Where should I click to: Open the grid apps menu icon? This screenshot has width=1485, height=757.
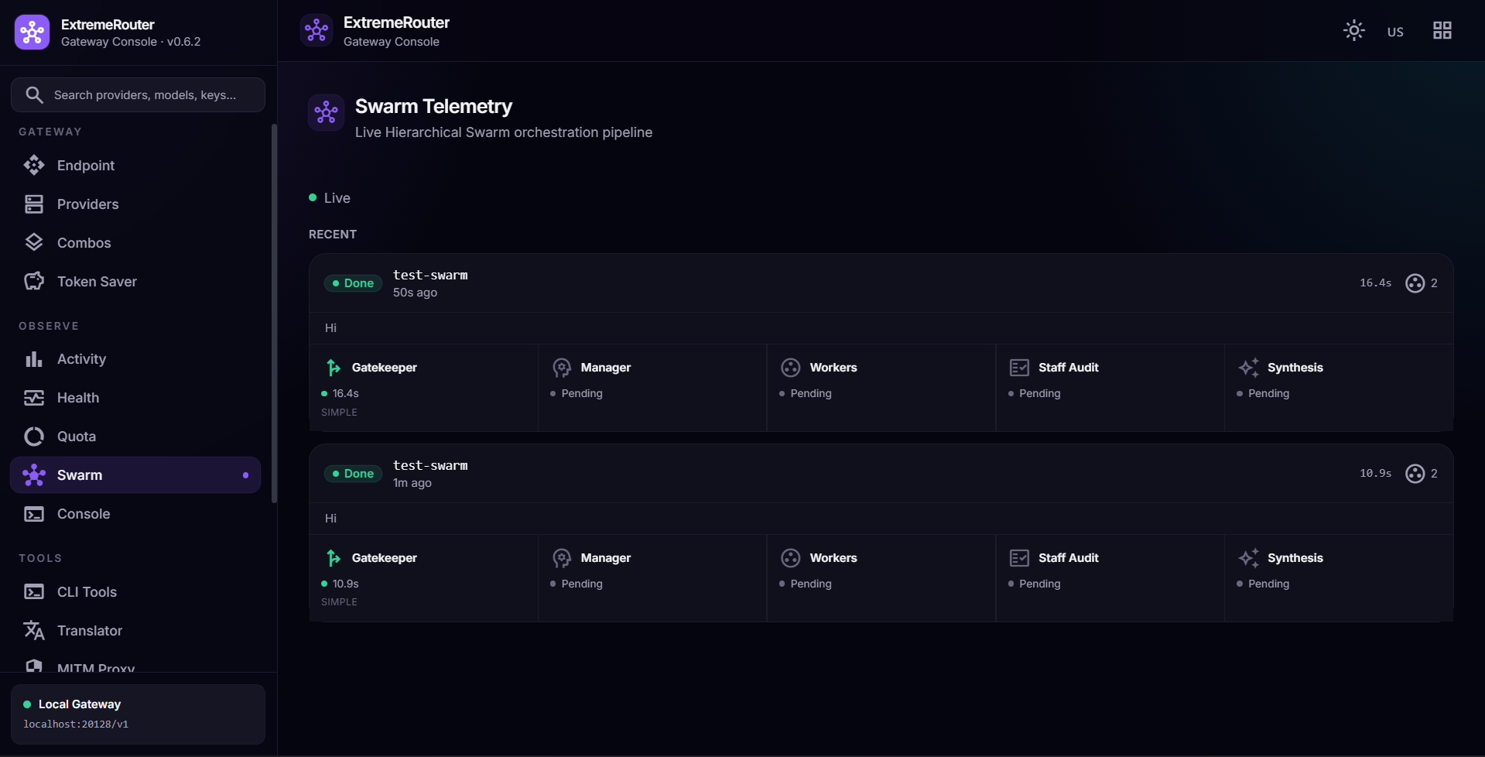(x=1442, y=31)
